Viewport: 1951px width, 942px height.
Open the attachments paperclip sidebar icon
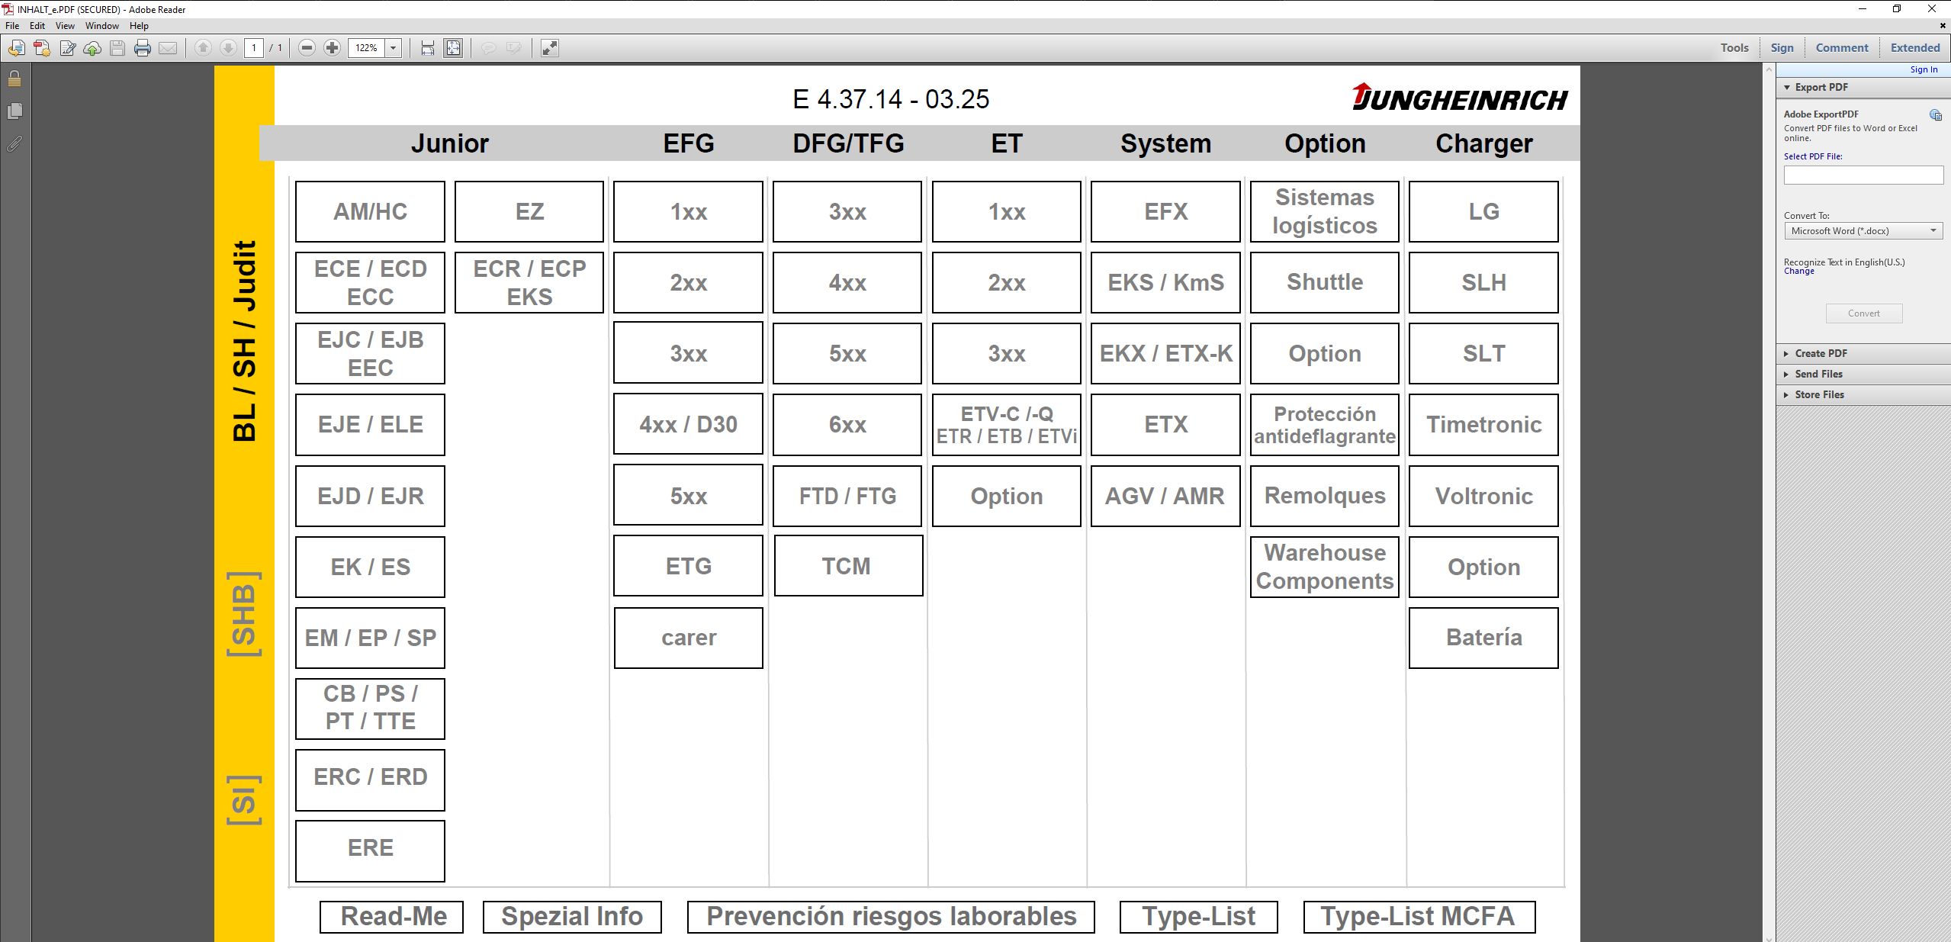tap(14, 143)
